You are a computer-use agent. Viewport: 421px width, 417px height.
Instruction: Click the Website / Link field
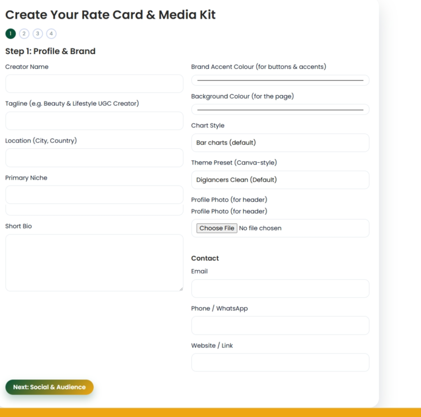point(280,362)
